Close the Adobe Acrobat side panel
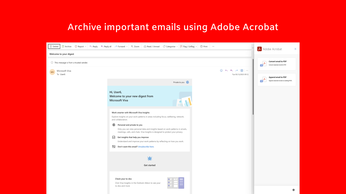The height and width of the screenshot is (194, 346). 295,49
